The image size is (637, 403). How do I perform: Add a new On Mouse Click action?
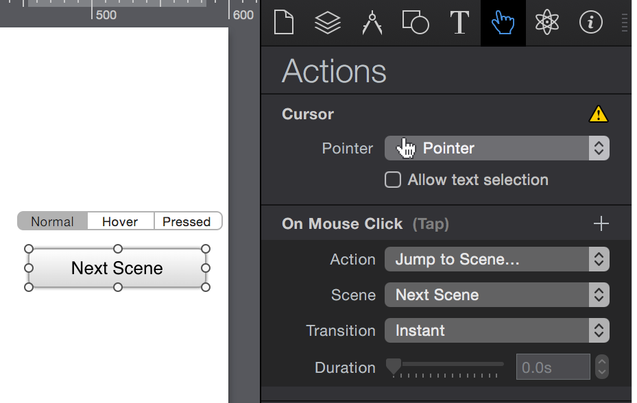coord(601,223)
